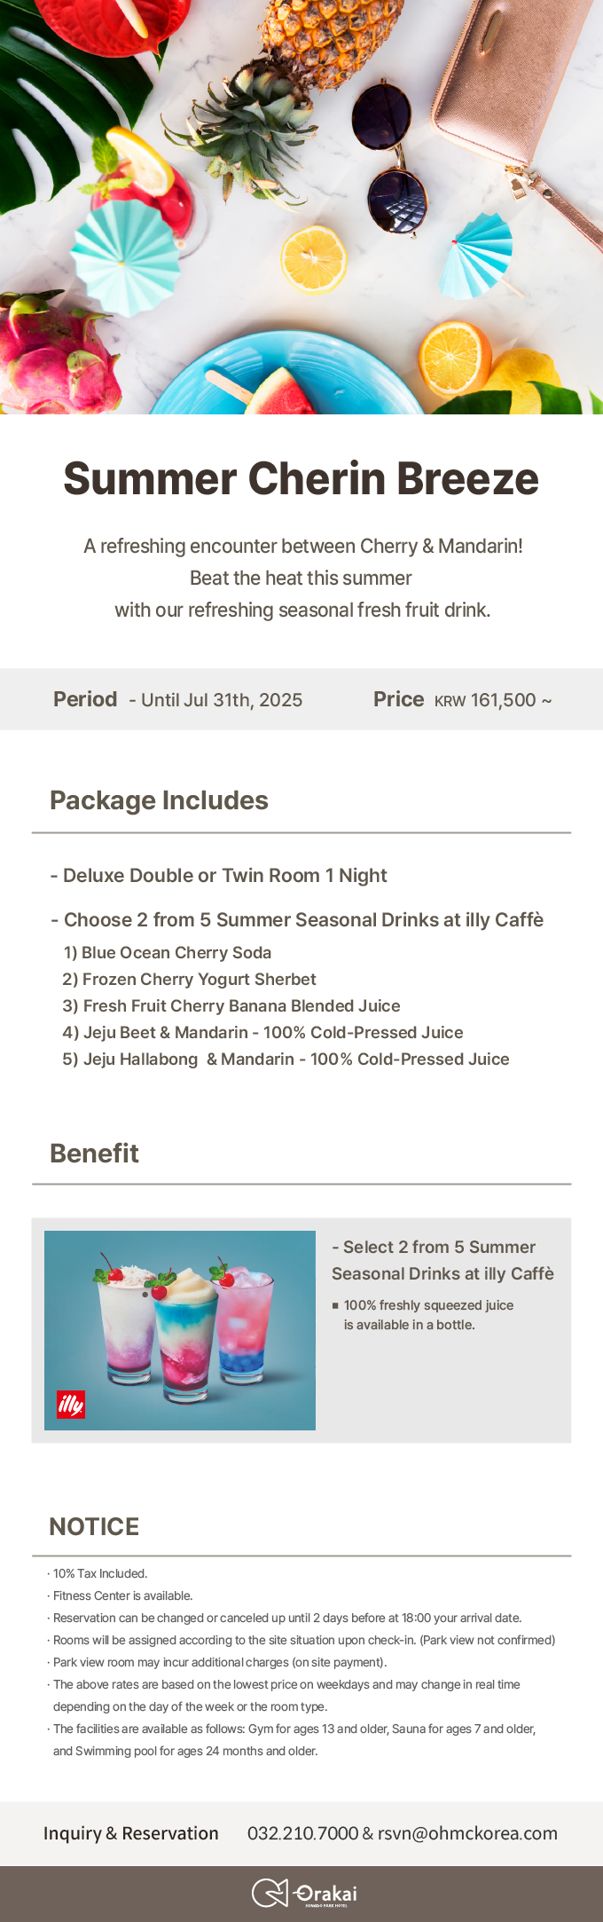Click the Orakai logo in footer
The image size is (603, 1922).
tap(304, 1893)
